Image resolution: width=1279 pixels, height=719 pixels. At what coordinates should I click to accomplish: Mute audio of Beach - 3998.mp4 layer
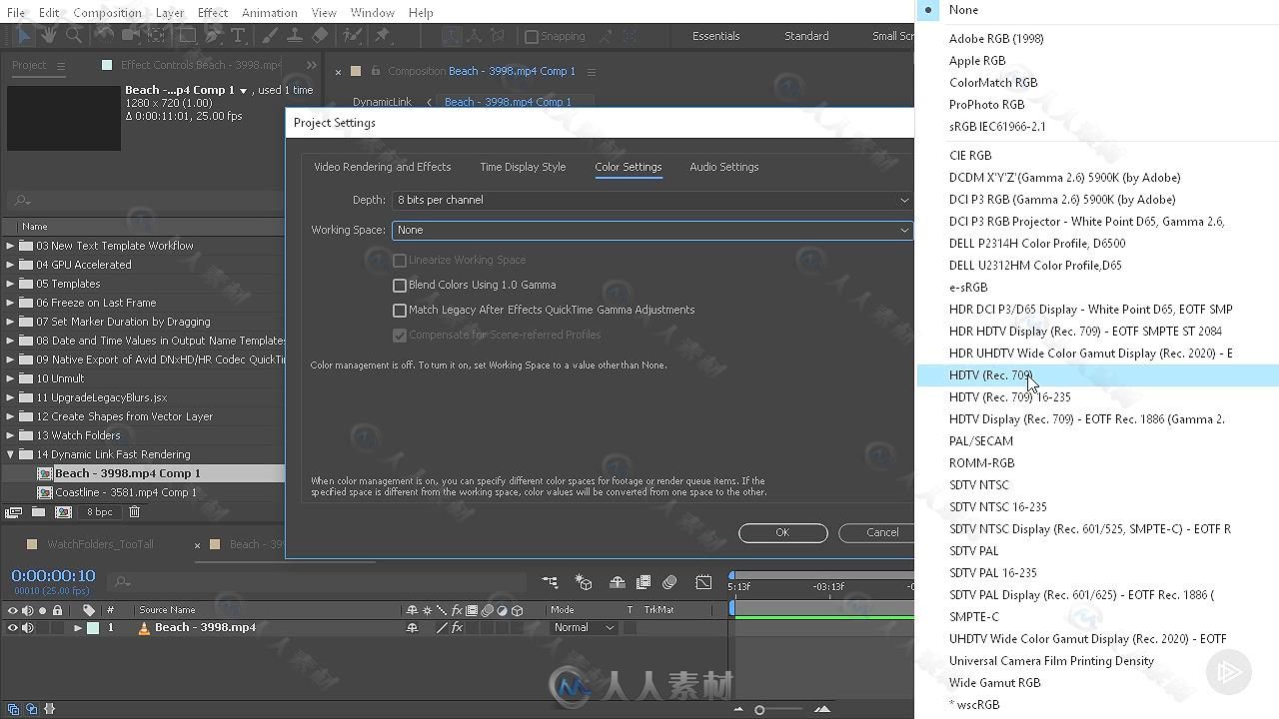(x=27, y=628)
